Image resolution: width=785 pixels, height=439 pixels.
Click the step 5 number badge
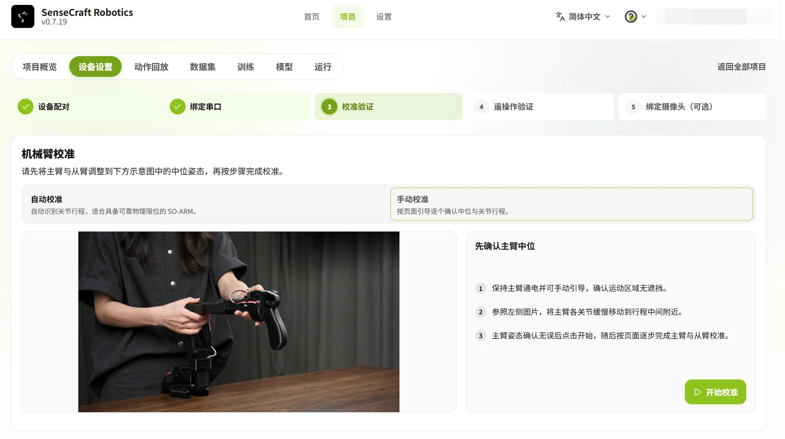pos(633,107)
